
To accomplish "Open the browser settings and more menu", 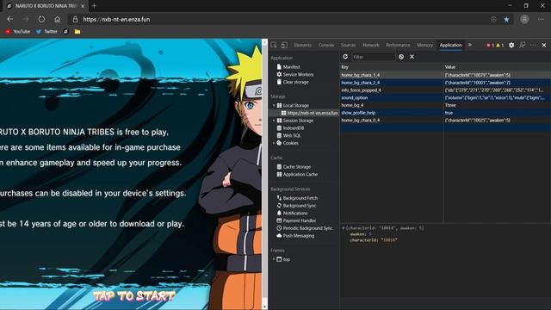I will pos(541,19).
